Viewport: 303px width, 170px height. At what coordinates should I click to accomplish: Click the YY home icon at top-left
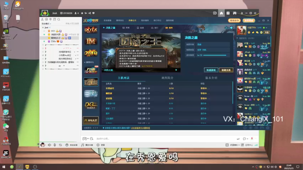click(45, 13)
